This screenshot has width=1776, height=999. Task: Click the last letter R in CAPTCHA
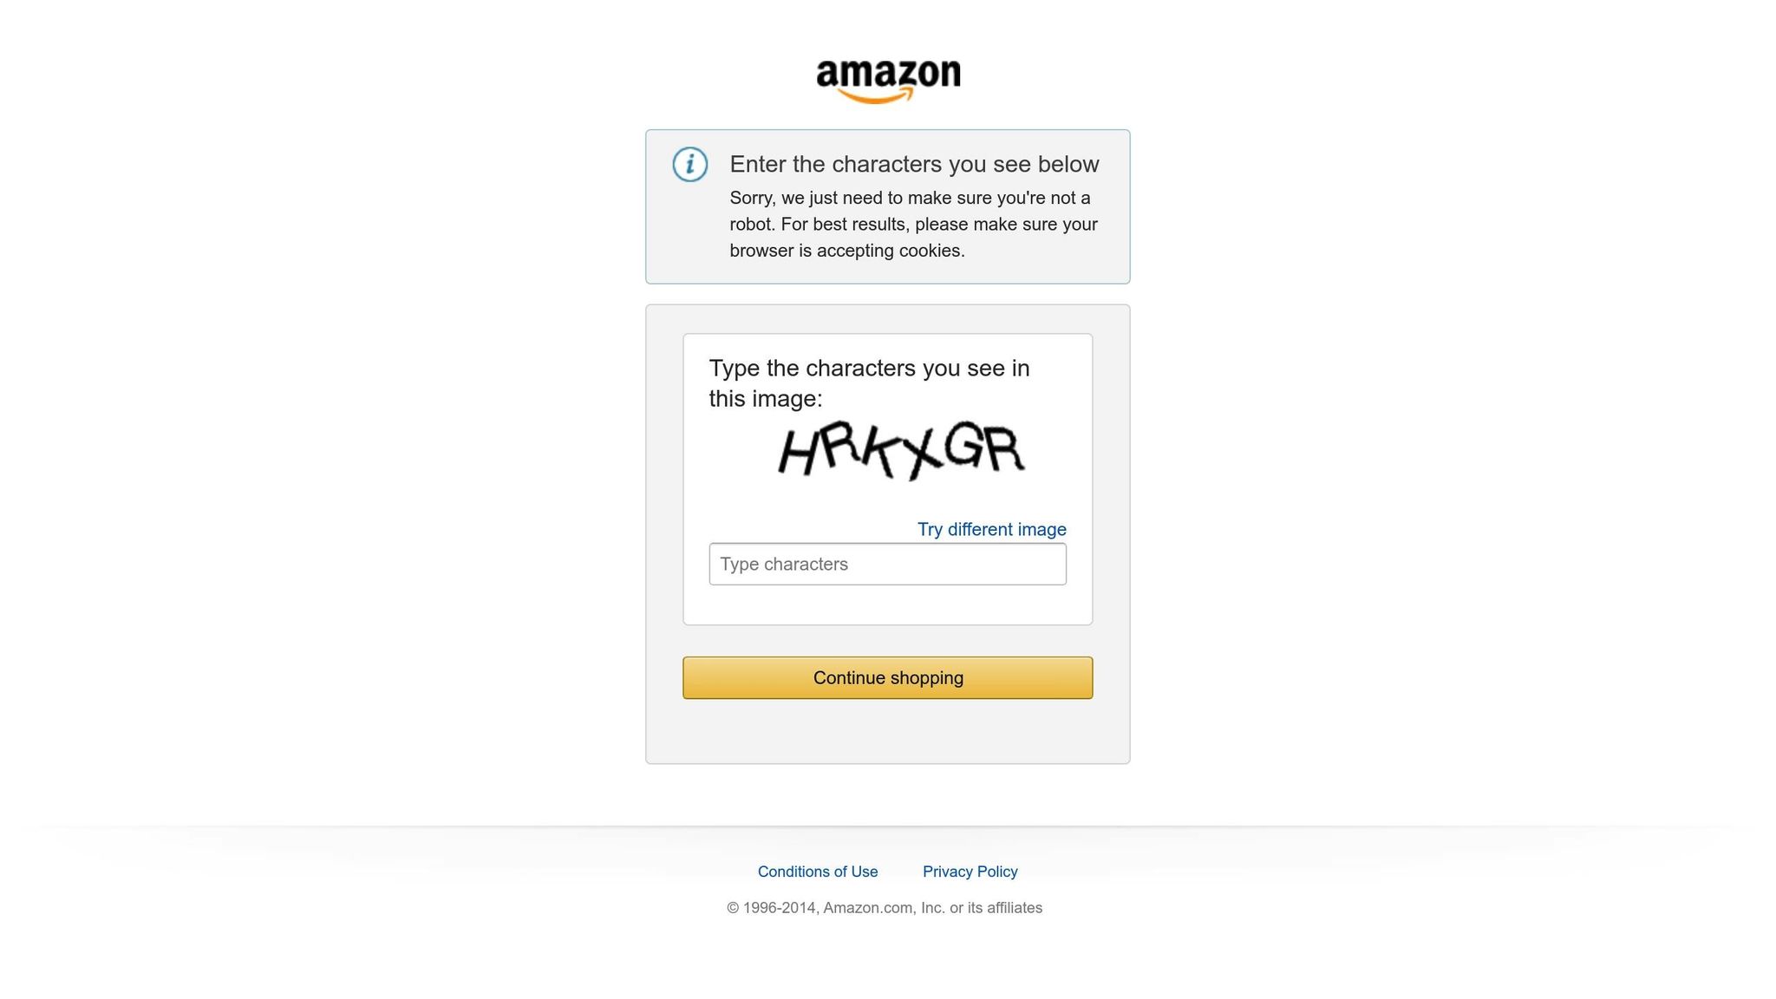point(1005,449)
